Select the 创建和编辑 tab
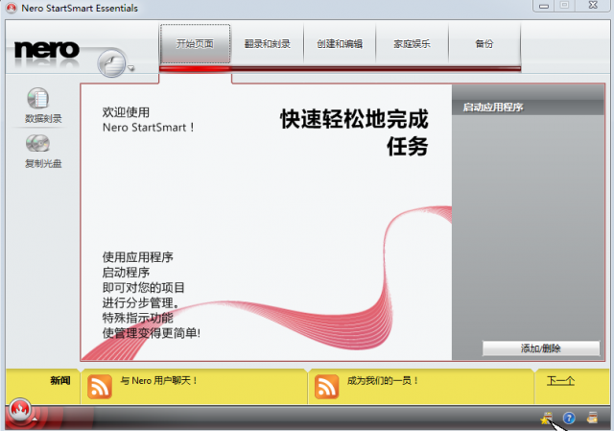 click(340, 44)
